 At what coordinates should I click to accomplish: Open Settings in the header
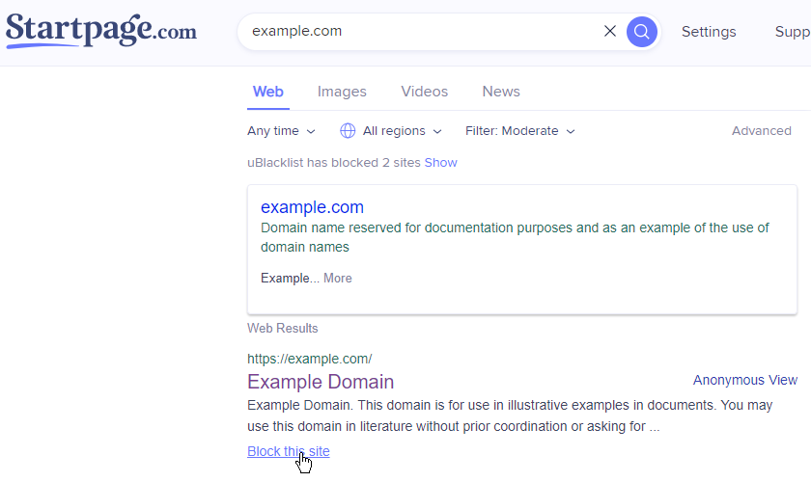tap(709, 32)
